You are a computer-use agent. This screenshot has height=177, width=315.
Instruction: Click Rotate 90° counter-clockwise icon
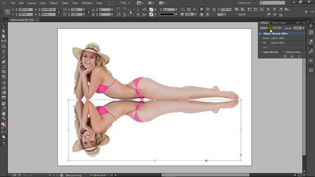pos(125,9)
